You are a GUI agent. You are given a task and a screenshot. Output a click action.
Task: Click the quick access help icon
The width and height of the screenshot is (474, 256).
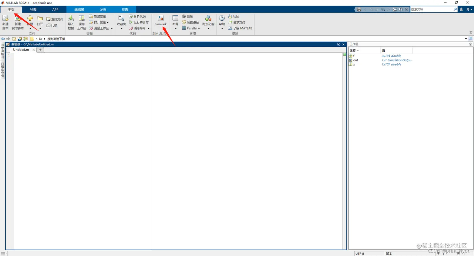click(x=401, y=9)
